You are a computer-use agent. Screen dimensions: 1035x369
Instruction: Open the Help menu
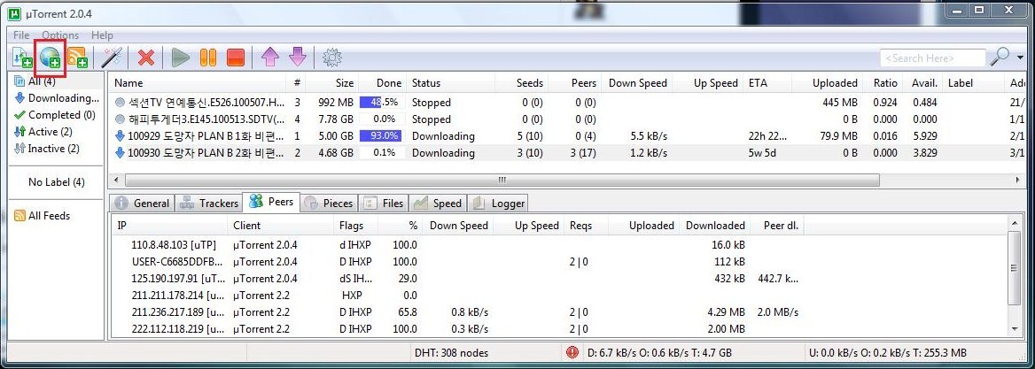point(102,35)
